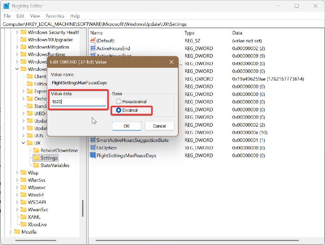This screenshot has height=245, width=325.
Task: Click the FlightSettingsMaxPauseDays value icon in list
Action: point(93,156)
